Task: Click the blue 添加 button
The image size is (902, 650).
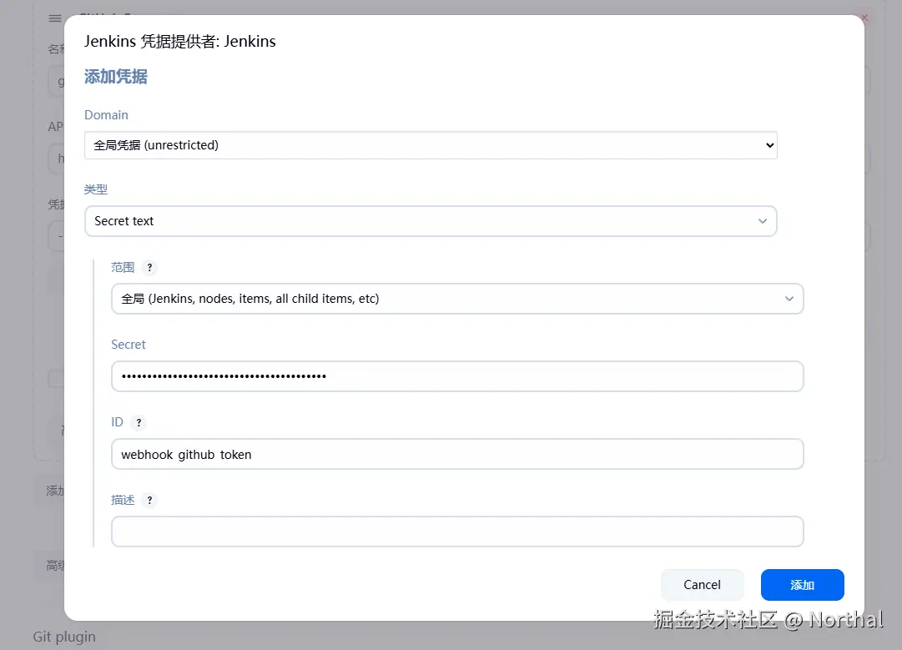Action: click(x=802, y=585)
